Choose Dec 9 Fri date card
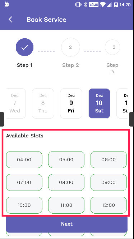The width and height of the screenshot is (134, 239). (x=71, y=103)
